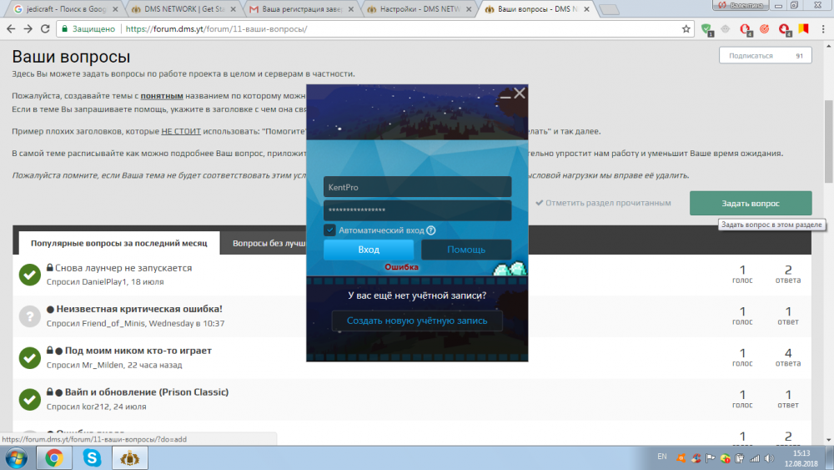Bookmark this page with the star icon
Image resolution: width=834 pixels, height=470 pixels.
tap(686, 28)
